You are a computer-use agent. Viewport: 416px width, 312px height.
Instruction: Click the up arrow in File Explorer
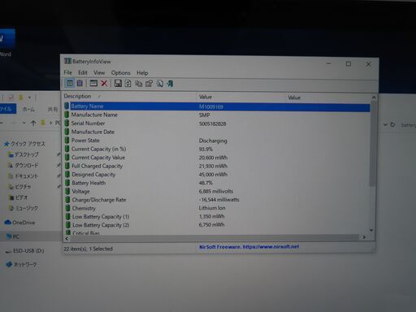(33, 123)
